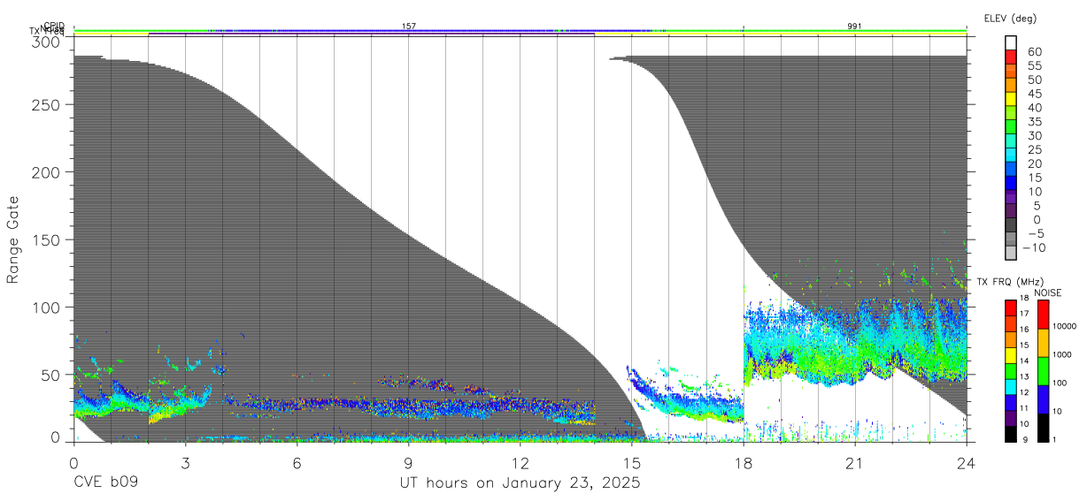Click 'UT hours on January 23, 2025' label
Image resolution: width=1087 pixels, height=501 pixels.
[520, 484]
